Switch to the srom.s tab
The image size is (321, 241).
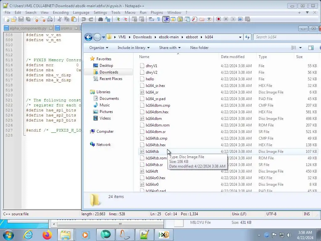click(66, 28)
